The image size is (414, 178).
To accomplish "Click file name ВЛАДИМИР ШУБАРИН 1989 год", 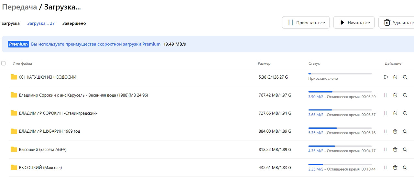I will (49, 131).
